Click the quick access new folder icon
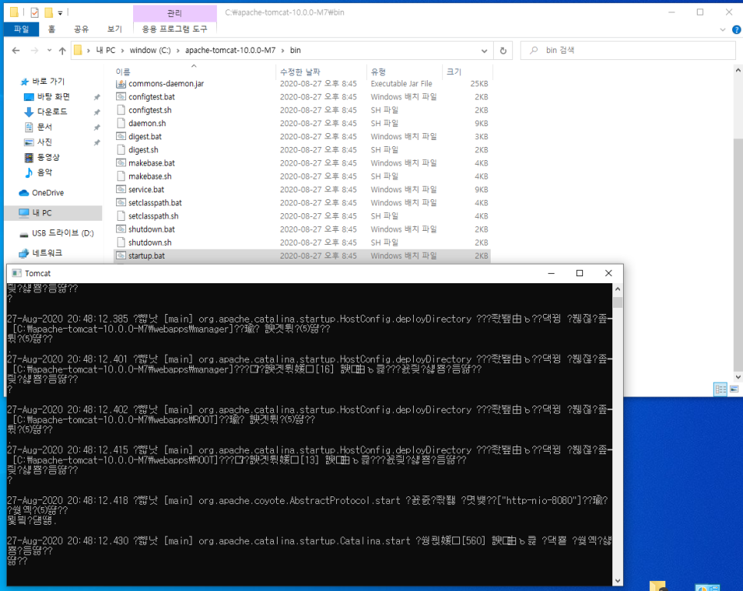 [48, 12]
